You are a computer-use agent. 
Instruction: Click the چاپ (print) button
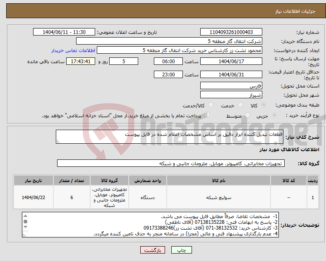[x=181, y=250]
